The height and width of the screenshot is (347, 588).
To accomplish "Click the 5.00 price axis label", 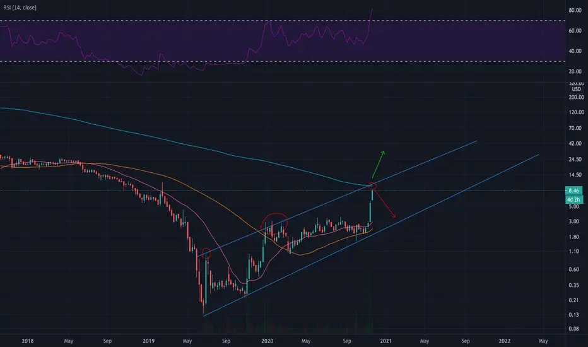I will pyautogui.click(x=573, y=207).
